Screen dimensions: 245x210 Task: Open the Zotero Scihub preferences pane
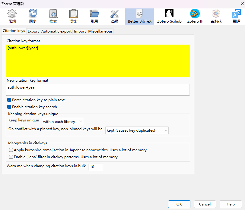(x=169, y=16)
